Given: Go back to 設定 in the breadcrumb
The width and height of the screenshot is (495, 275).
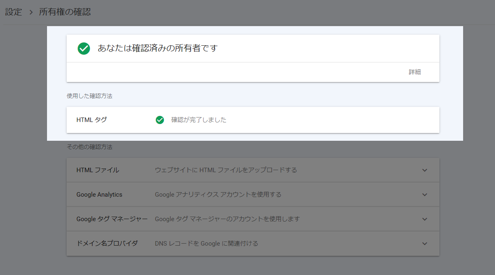Looking at the screenshot, I should pos(13,12).
